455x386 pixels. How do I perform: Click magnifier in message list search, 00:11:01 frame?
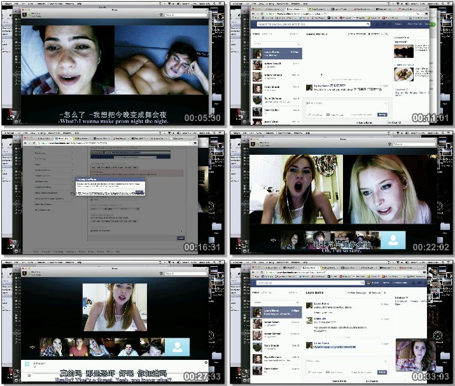coord(298,44)
